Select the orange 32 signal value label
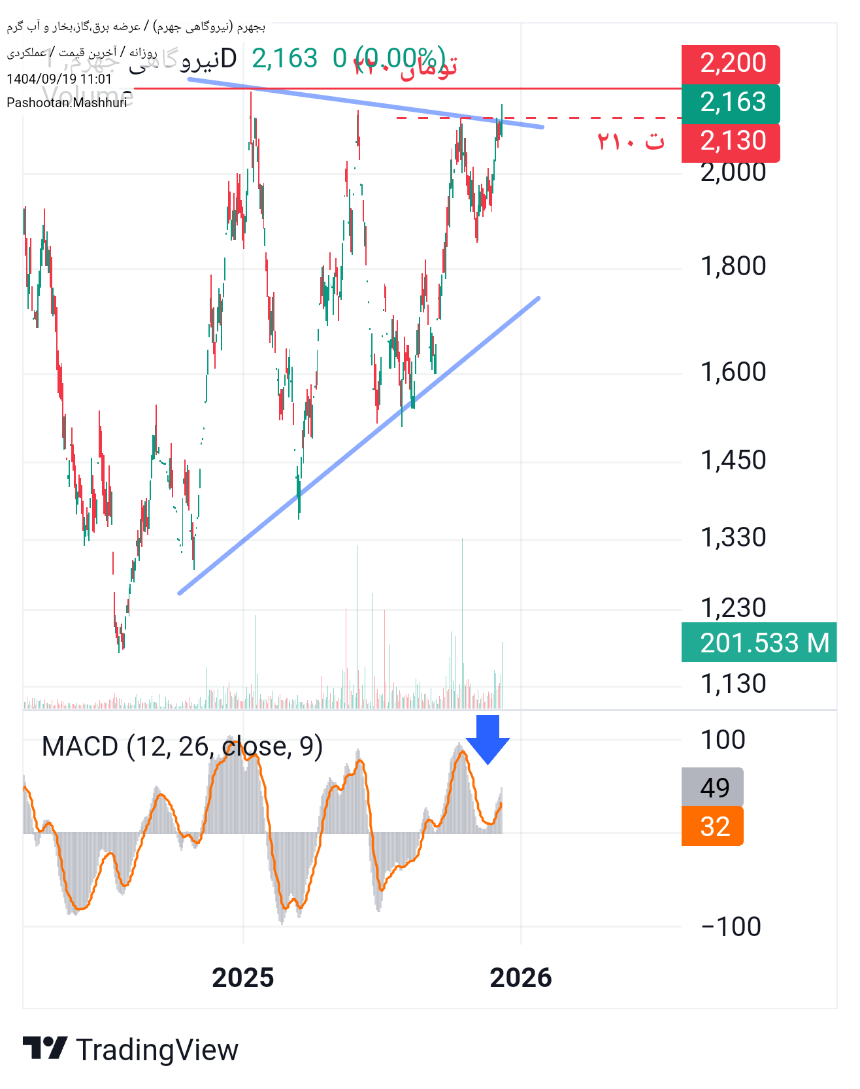 click(712, 827)
